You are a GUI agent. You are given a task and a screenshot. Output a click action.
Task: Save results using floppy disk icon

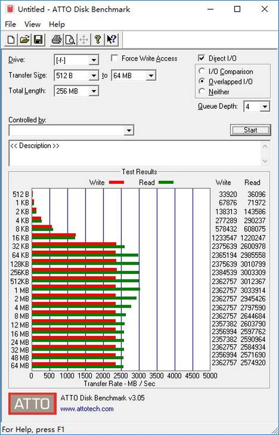38,40
